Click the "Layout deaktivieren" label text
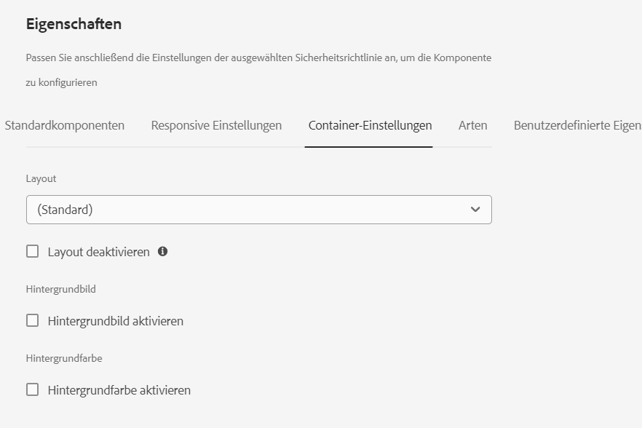642x428 pixels. pyautogui.click(x=98, y=252)
